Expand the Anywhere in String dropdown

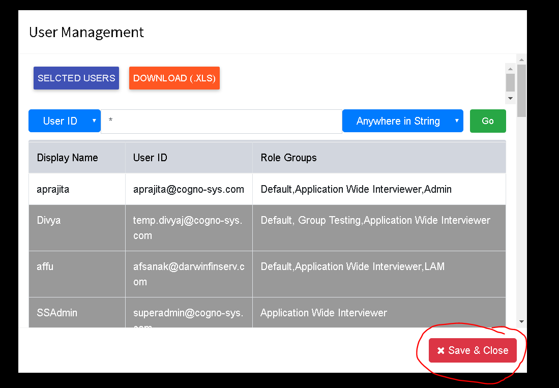coord(402,121)
